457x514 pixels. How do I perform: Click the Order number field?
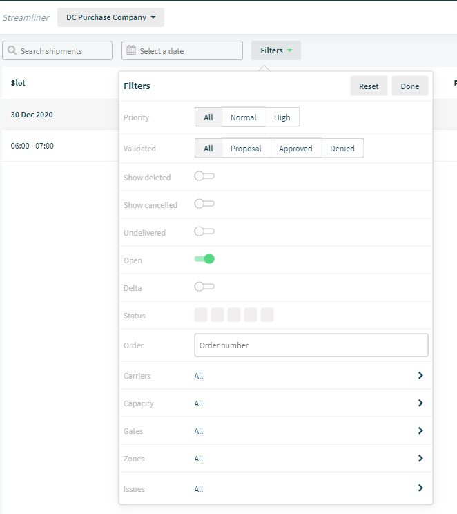click(x=311, y=345)
